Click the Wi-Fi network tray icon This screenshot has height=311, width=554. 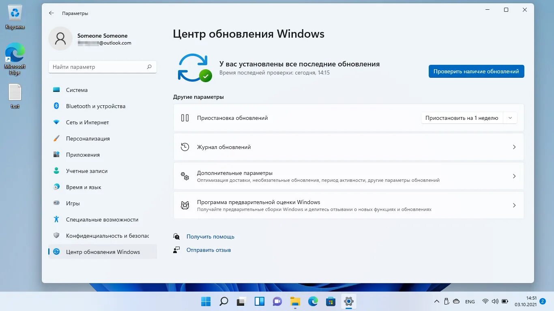pyautogui.click(x=485, y=301)
